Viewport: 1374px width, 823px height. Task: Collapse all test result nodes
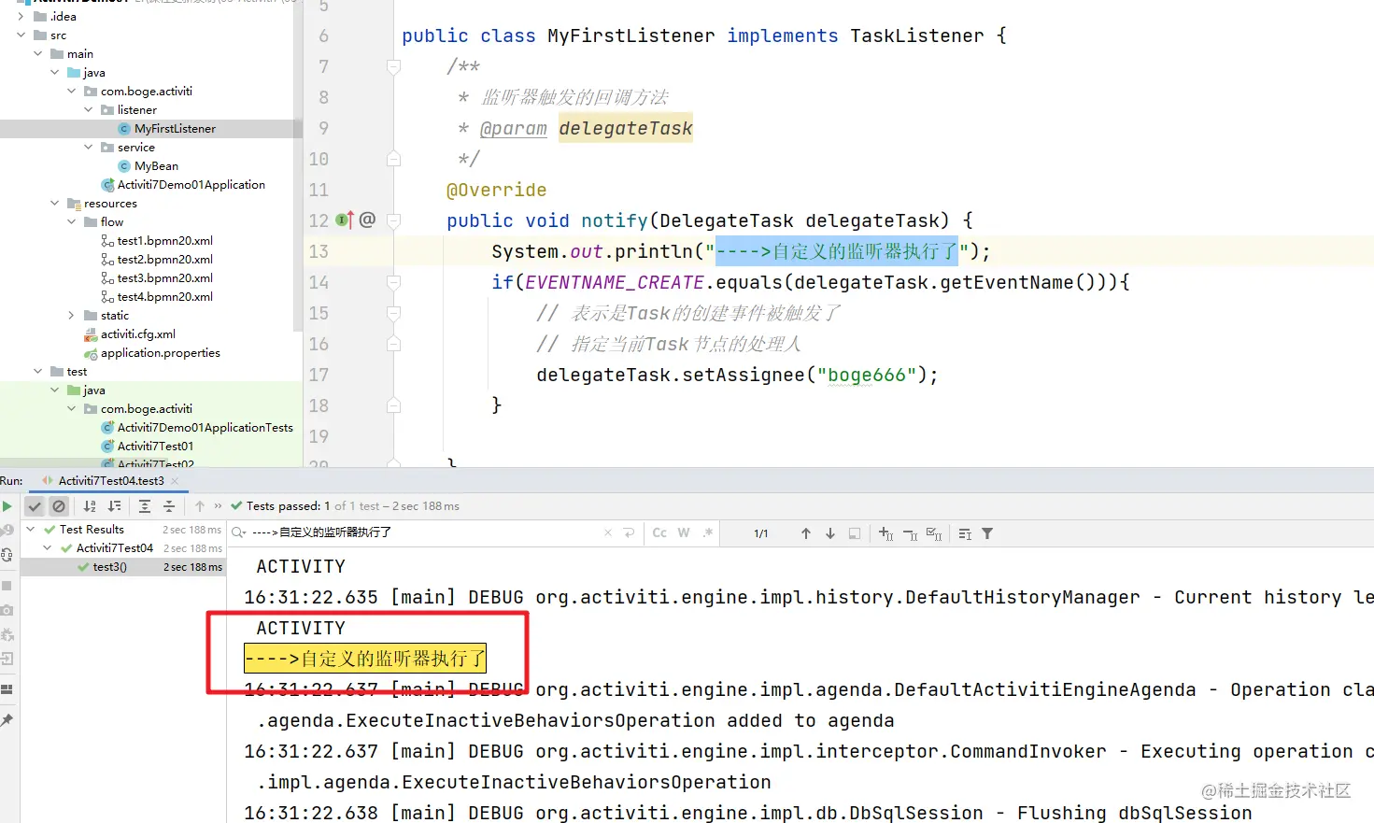tap(169, 506)
